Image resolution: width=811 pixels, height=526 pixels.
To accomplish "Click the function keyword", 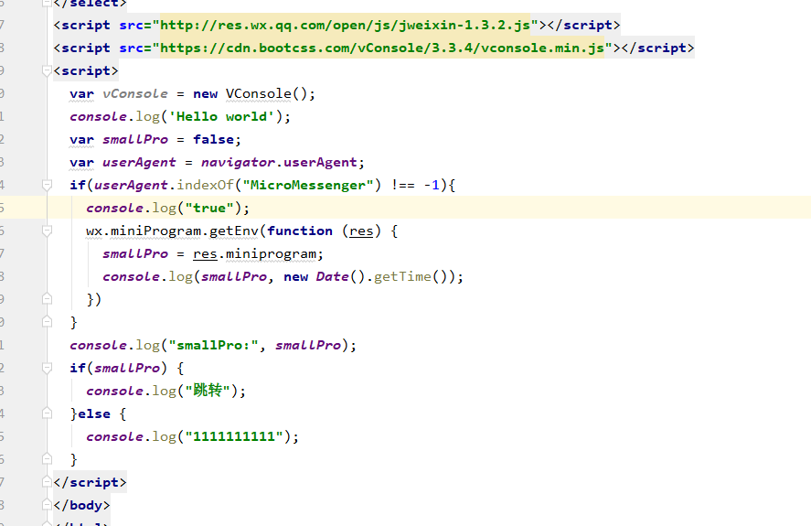I will point(300,231).
